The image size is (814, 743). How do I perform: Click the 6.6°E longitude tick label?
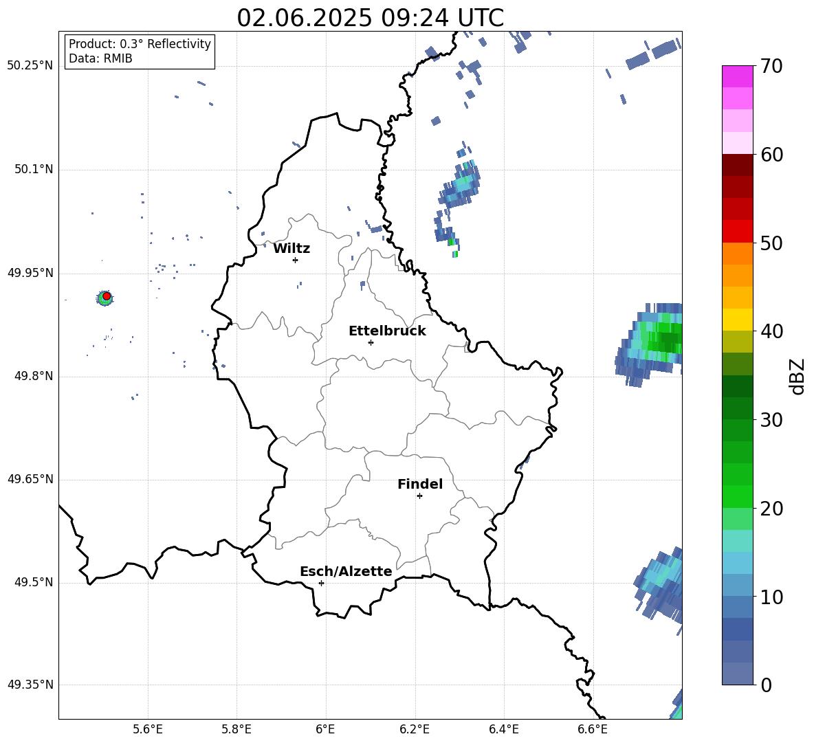tap(593, 729)
